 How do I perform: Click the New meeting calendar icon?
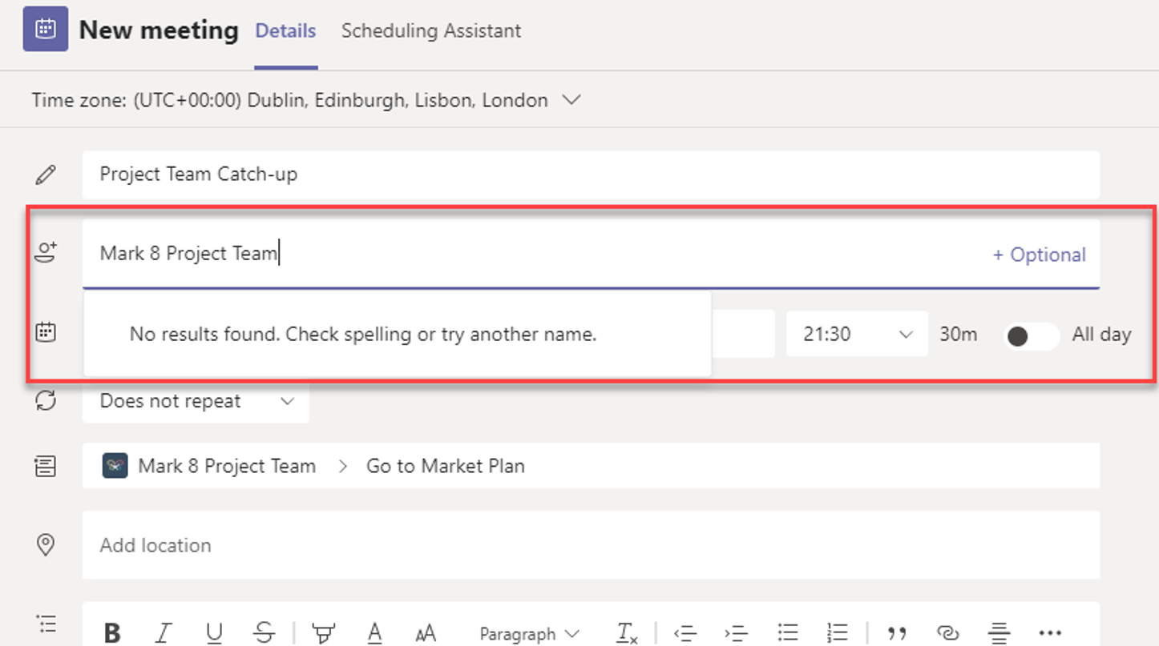tap(46, 30)
